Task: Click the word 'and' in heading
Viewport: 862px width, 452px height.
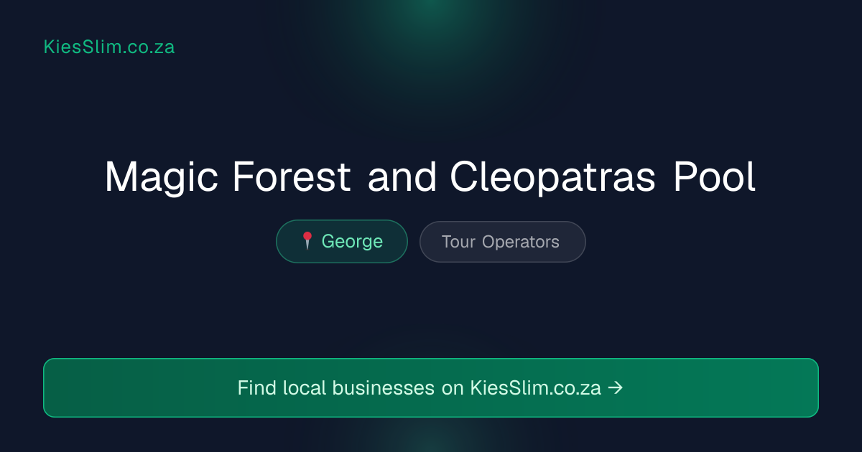Action: click(x=402, y=177)
